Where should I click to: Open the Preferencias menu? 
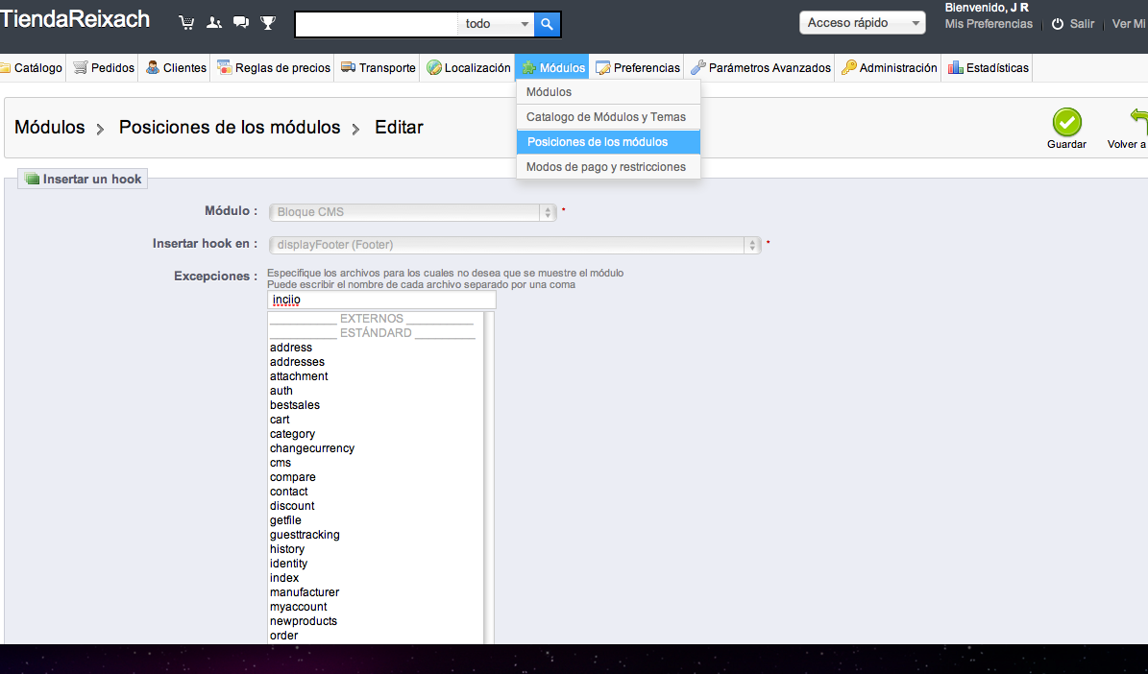point(638,68)
